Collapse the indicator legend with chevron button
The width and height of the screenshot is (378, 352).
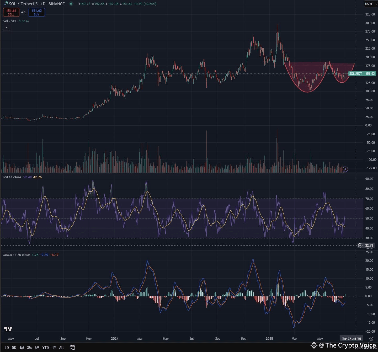tap(6, 28)
